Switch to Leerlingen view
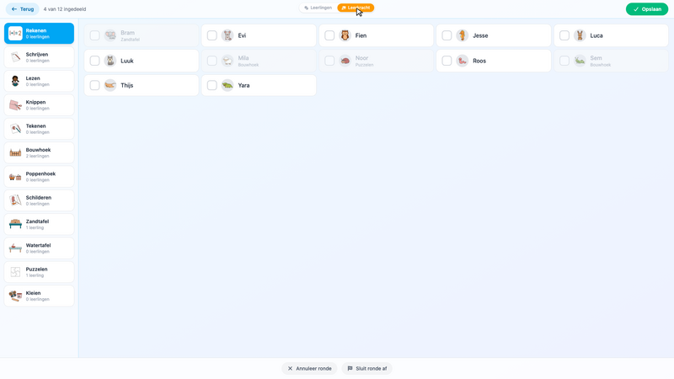This screenshot has height=379, width=674. click(x=318, y=8)
